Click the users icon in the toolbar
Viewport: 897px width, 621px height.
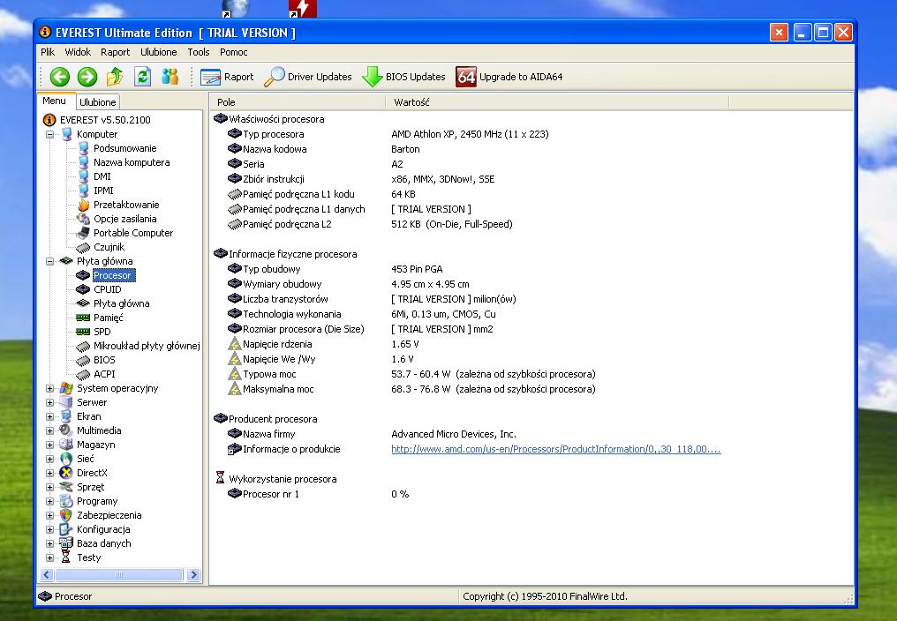170,77
